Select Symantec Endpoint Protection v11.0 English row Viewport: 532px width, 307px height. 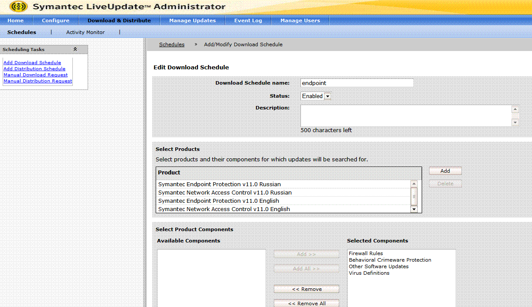coord(218,201)
